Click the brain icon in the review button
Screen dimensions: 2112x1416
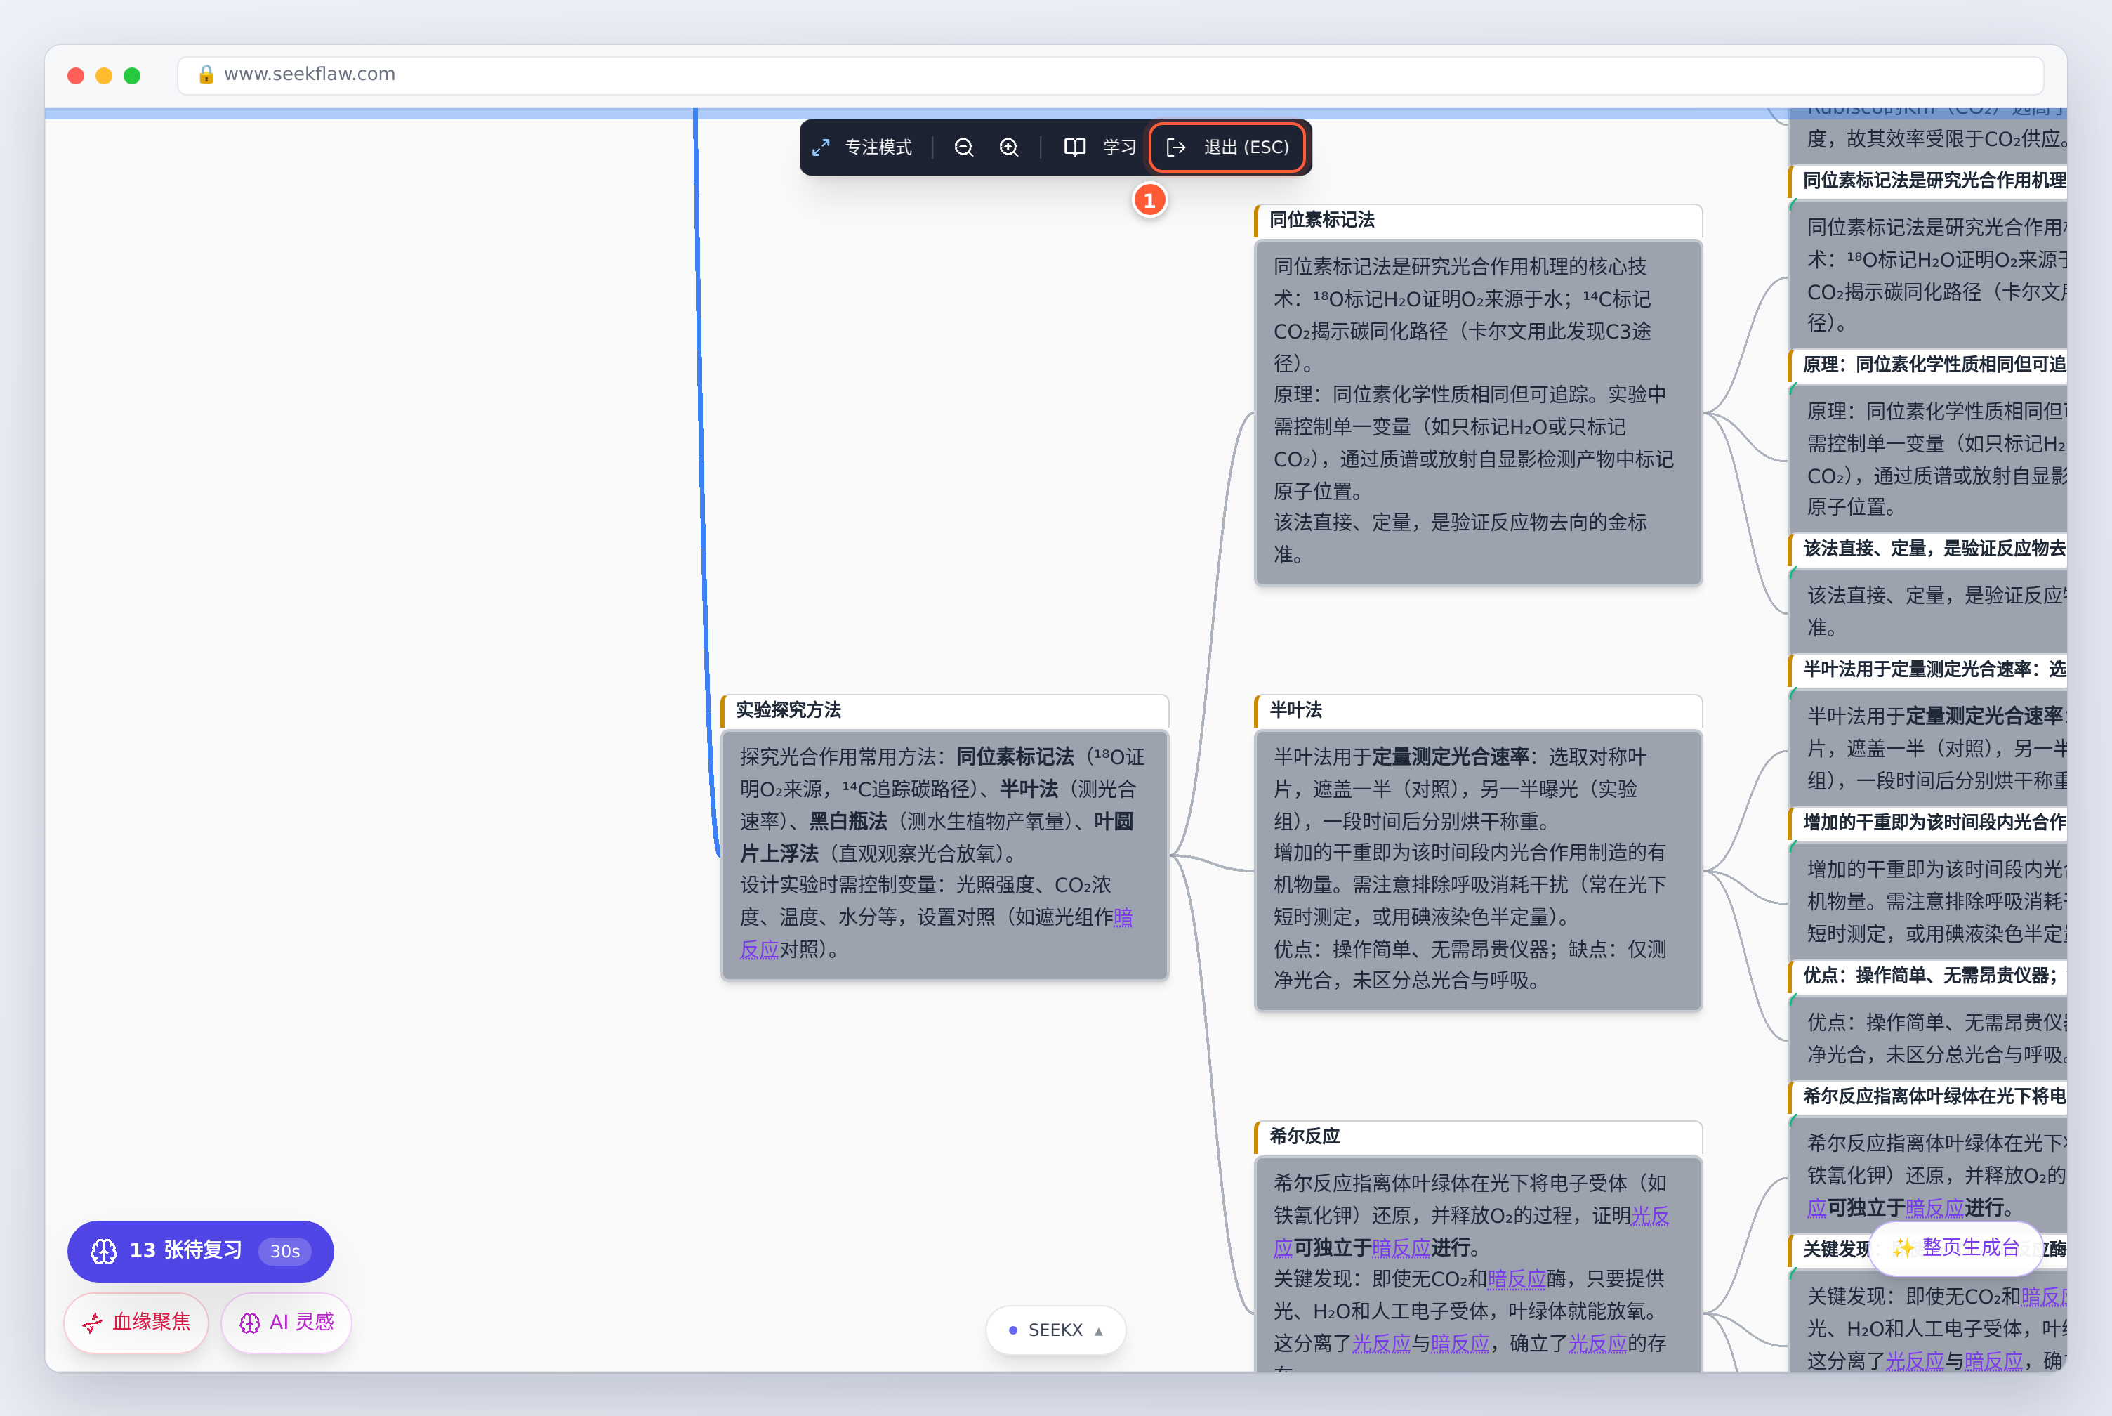coord(104,1251)
